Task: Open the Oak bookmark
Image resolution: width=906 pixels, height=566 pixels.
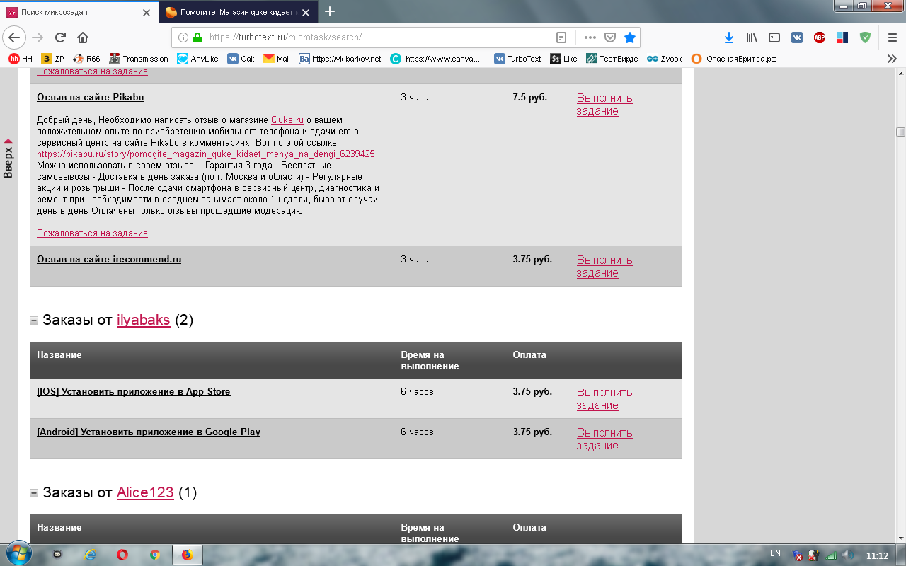Action: coord(241,59)
